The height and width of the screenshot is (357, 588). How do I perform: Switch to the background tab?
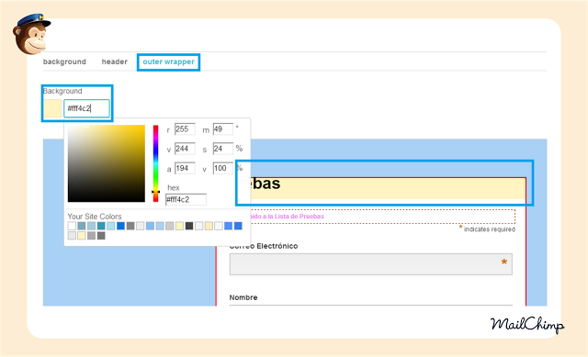coord(64,61)
